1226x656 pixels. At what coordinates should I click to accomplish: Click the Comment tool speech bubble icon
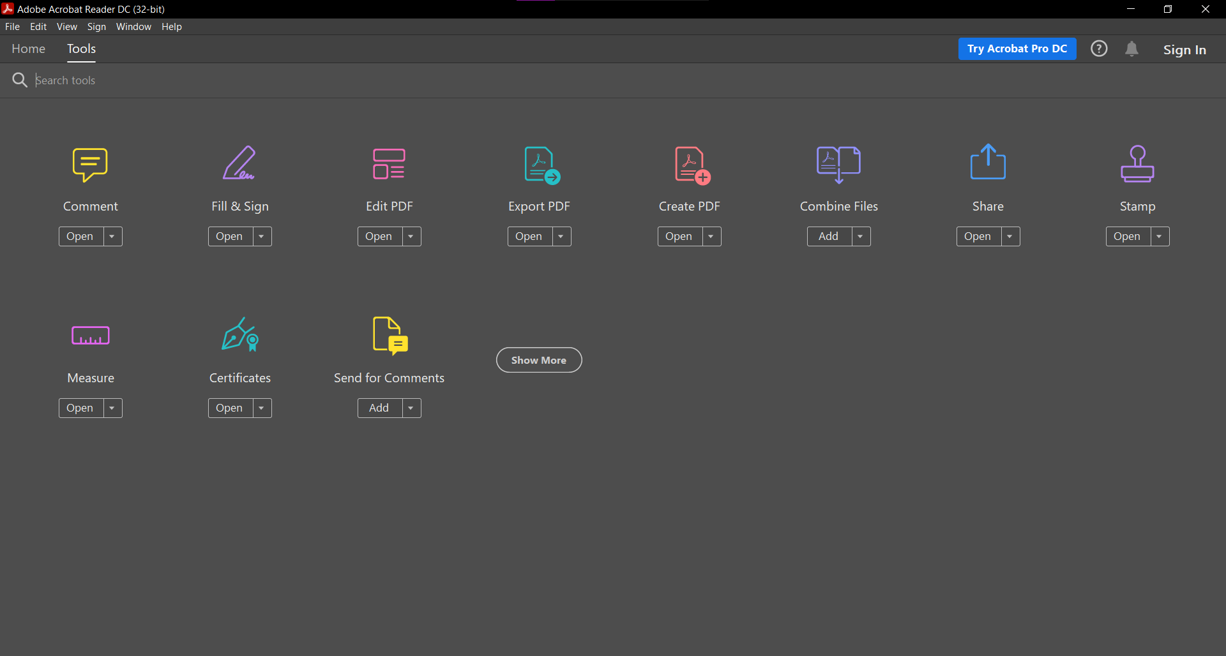(90, 164)
